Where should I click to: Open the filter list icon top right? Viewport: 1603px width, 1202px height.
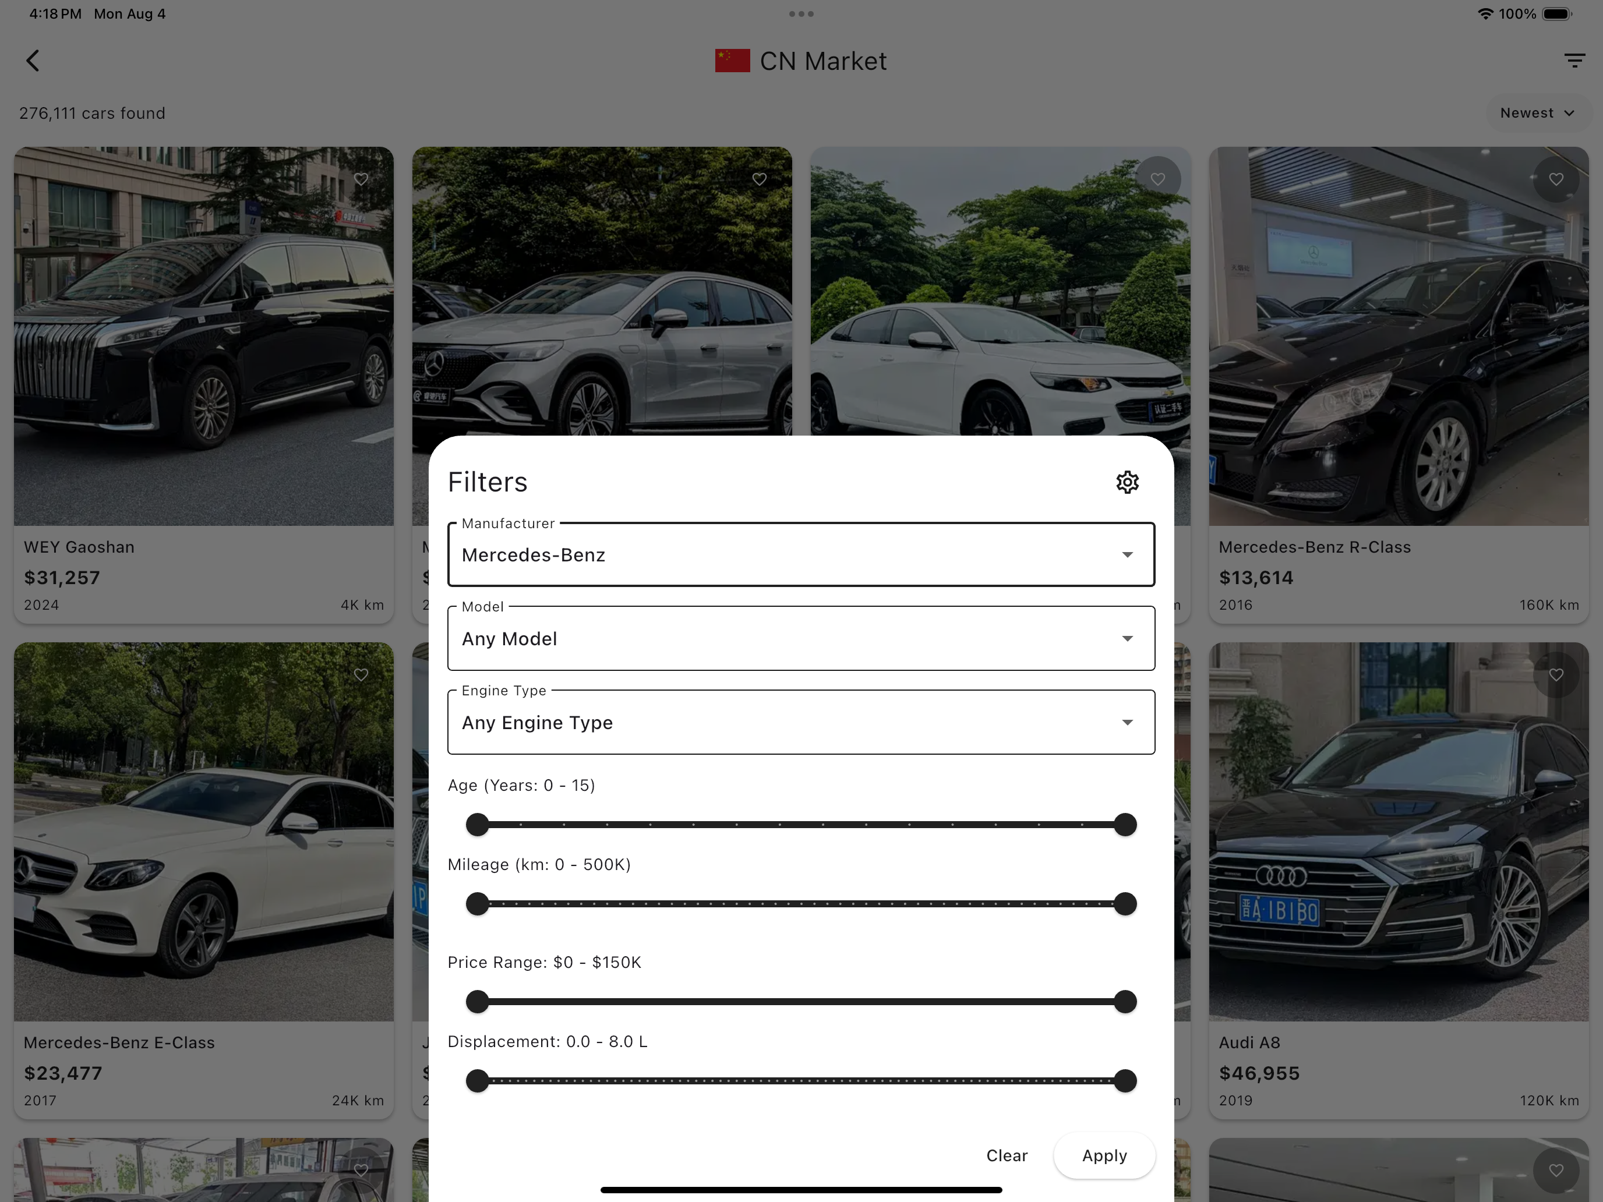click(1574, 61)
